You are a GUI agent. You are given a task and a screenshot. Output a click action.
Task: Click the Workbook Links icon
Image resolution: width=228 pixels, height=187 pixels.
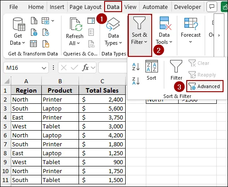pyautogui.click(x=91, y=44)
